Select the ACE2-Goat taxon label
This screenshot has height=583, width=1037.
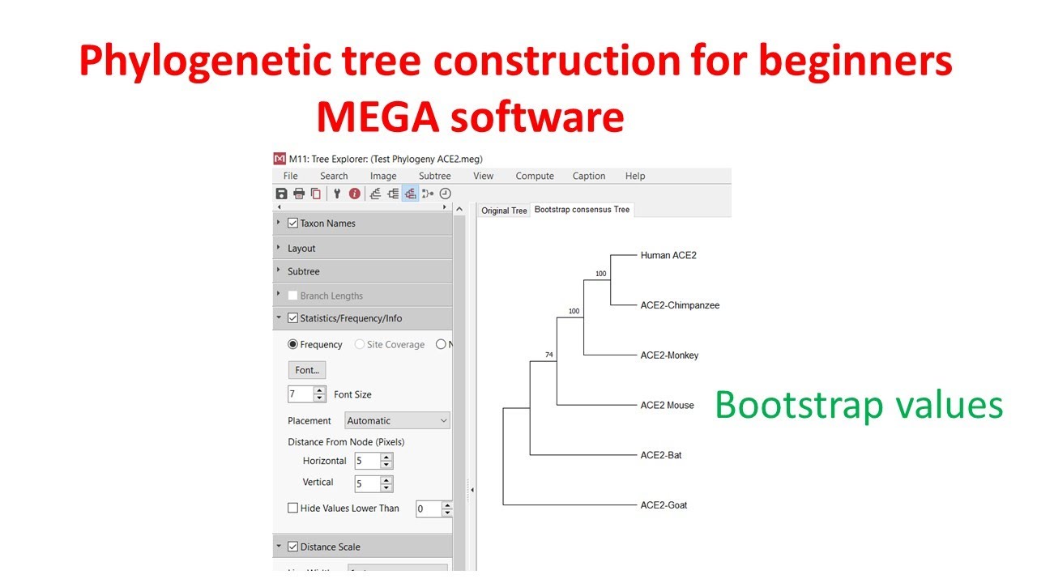tap(664, 505)
